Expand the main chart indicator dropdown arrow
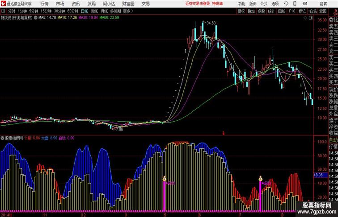Image resolution: width=338 pixels, height=217 pixels. tap(36, 18)
